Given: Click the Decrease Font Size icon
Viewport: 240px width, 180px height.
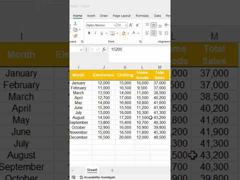Looking at the screenshot, I should (137, 25).
